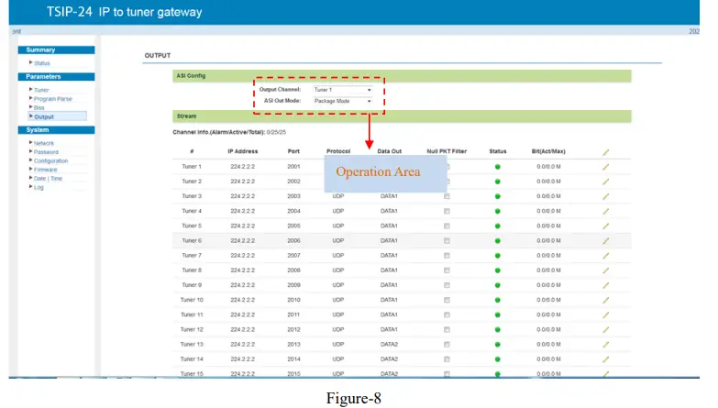Expand the arrow beside Status

(30, 62)
